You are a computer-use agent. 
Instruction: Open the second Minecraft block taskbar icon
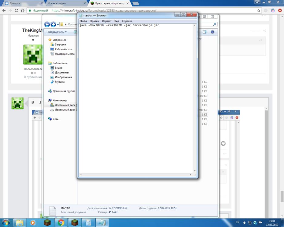(75, 223)
